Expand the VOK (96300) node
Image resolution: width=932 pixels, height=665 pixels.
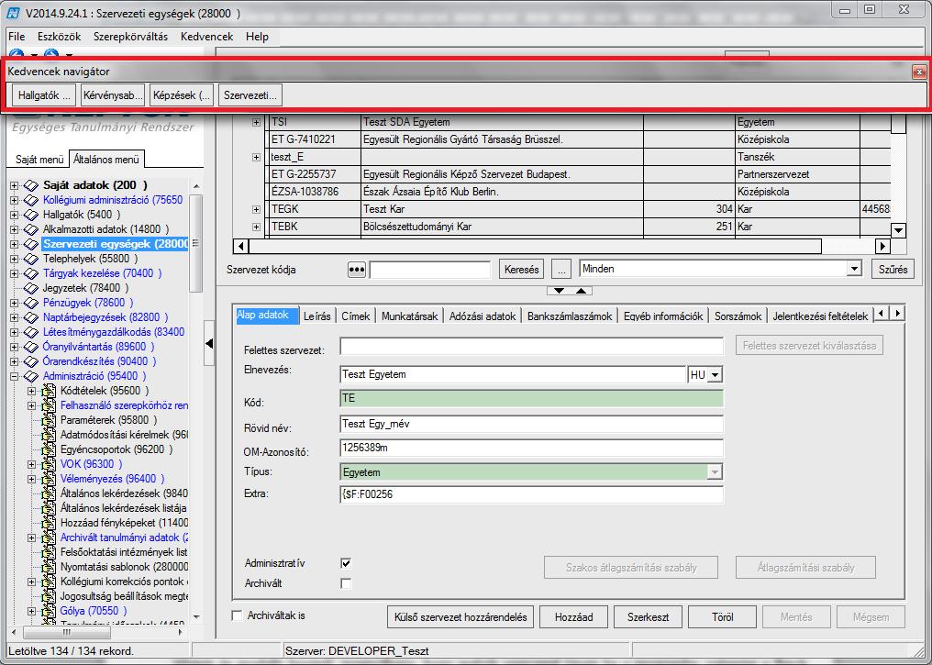pyautogui.click(x=31, y=464)
